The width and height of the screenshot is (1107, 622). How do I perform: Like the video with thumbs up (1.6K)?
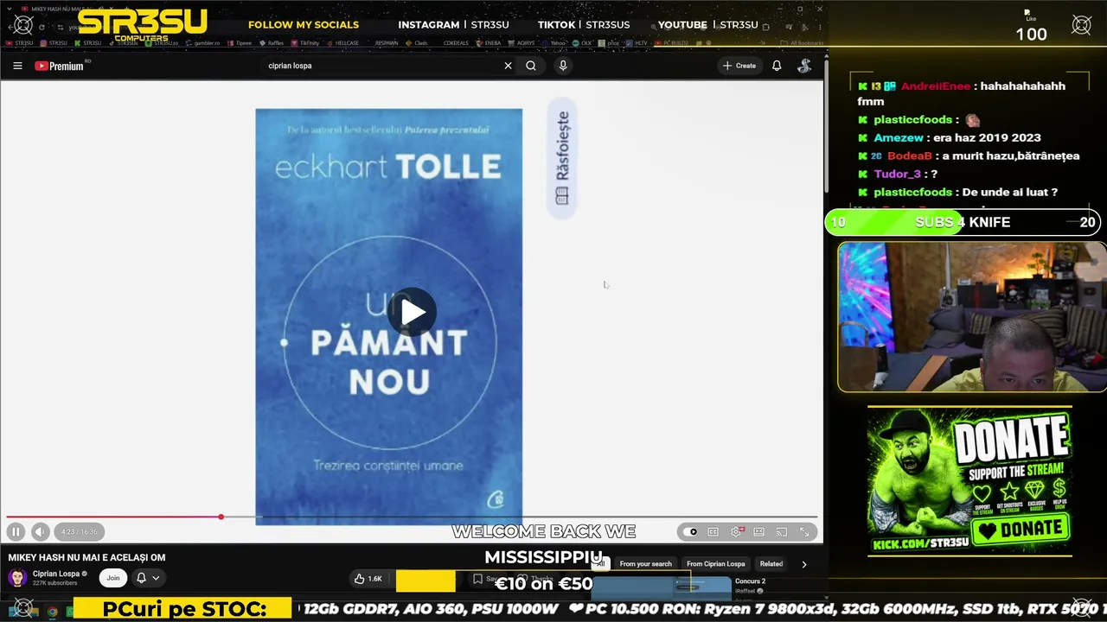coord(368,579)
